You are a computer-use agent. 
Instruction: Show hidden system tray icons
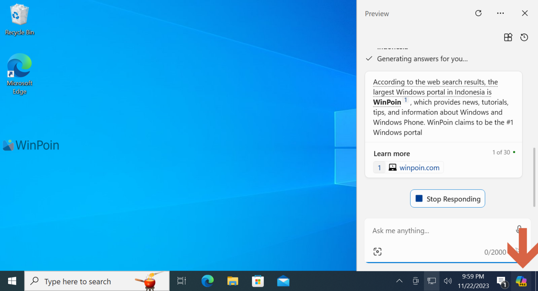399,281
